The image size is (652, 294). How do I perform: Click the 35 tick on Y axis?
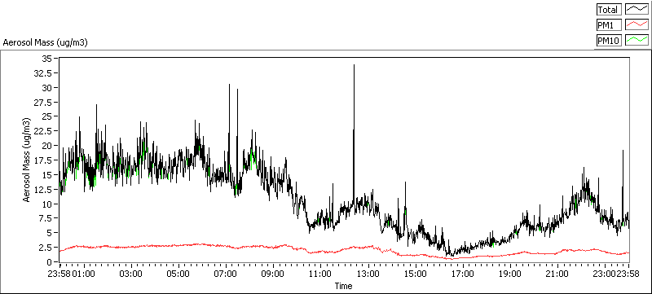pyautogui.click(x=47, y=59)
